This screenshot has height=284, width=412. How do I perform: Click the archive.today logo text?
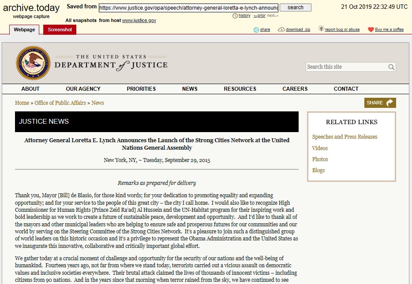point(31,8)
